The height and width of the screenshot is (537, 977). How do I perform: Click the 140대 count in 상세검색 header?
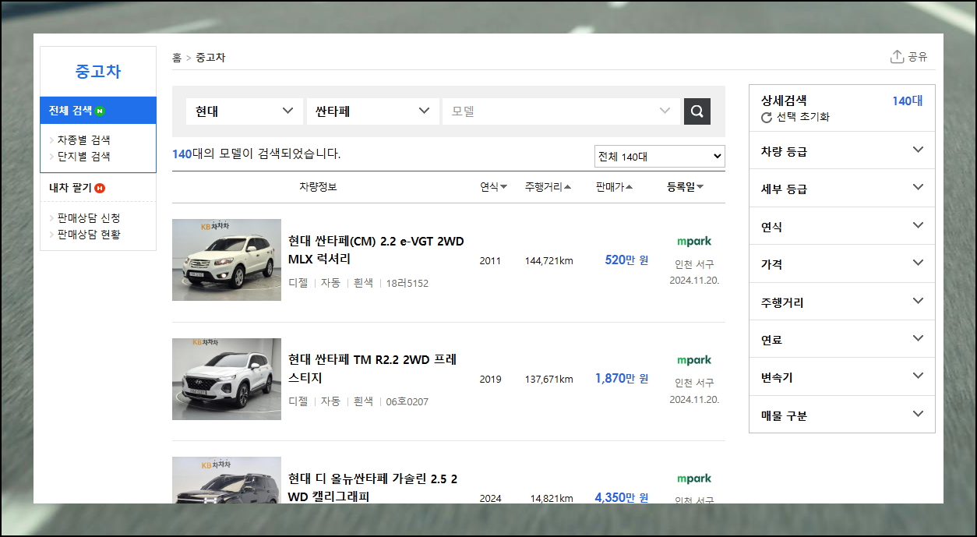tap(908, 101)
